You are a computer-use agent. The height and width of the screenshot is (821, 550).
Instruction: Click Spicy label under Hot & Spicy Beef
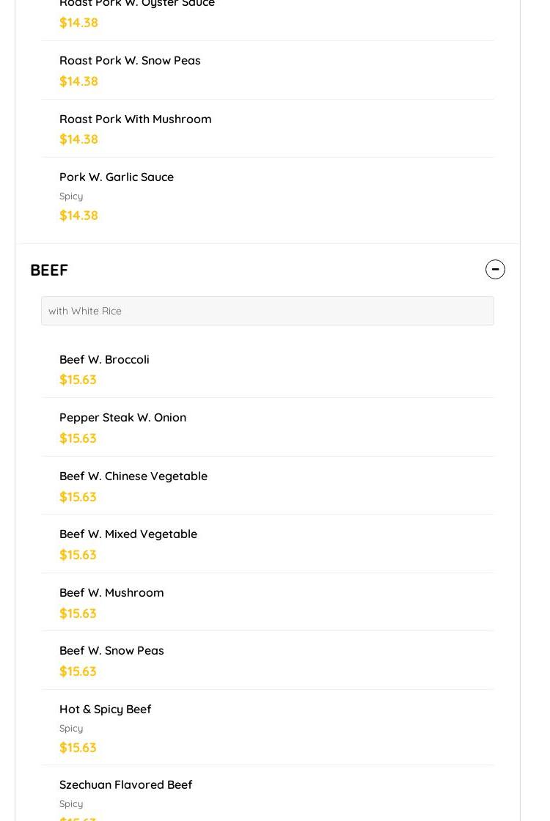tap(71, 729)
